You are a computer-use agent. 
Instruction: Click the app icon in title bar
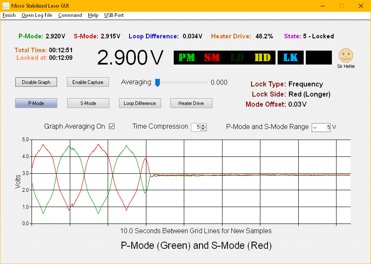coord(5,5)
